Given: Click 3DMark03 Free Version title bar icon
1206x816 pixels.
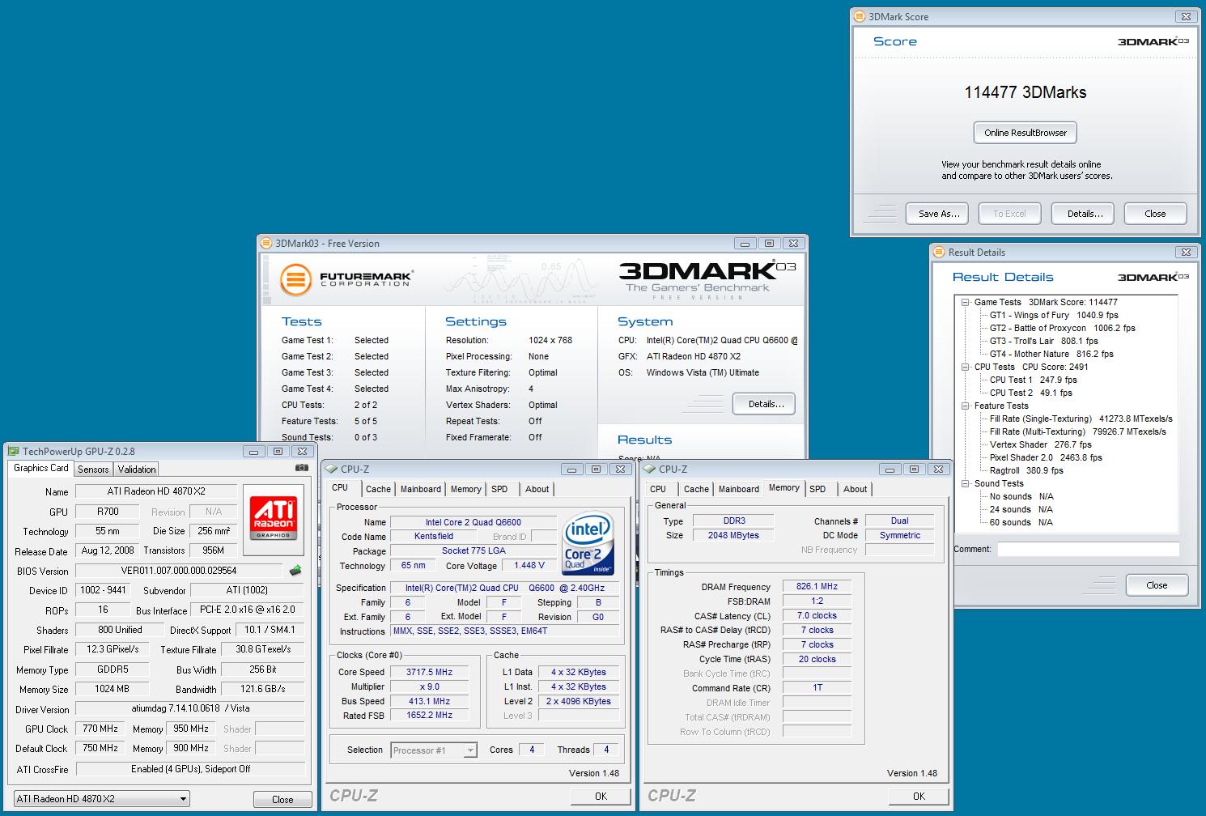Looking at the screenshot, I should 266,243.
